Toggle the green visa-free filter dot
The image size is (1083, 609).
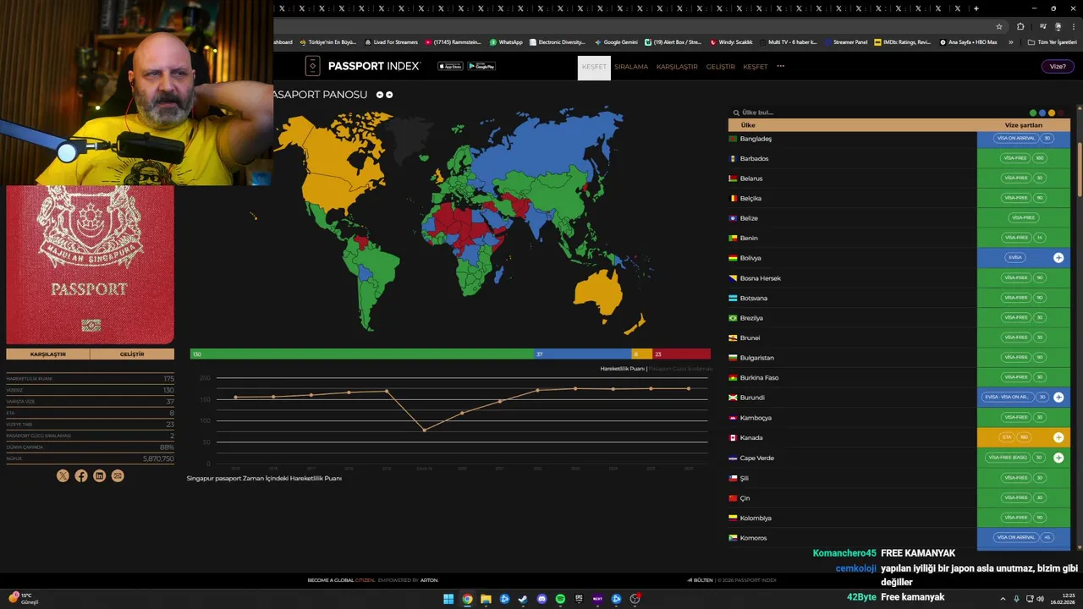click(1033, 112)
